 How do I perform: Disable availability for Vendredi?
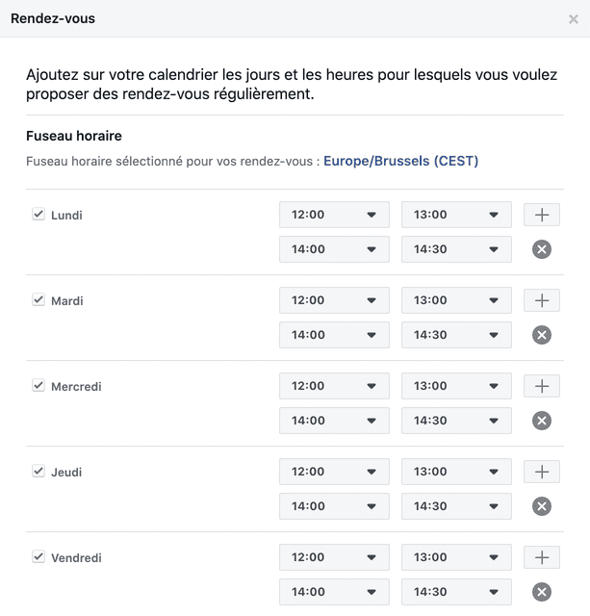pyautogui.click(x=38, y=556)
